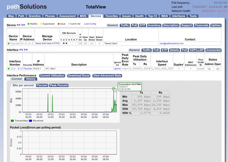228x162 pixels.
Task: Switch to the Top-10 tab
Action: (x=152, y=16)
